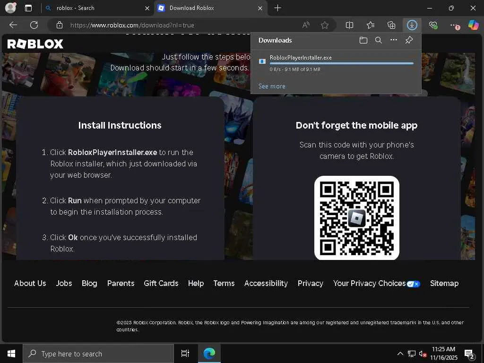Open the Windows Start menu
484x363 pixels.
click(11, 354)
